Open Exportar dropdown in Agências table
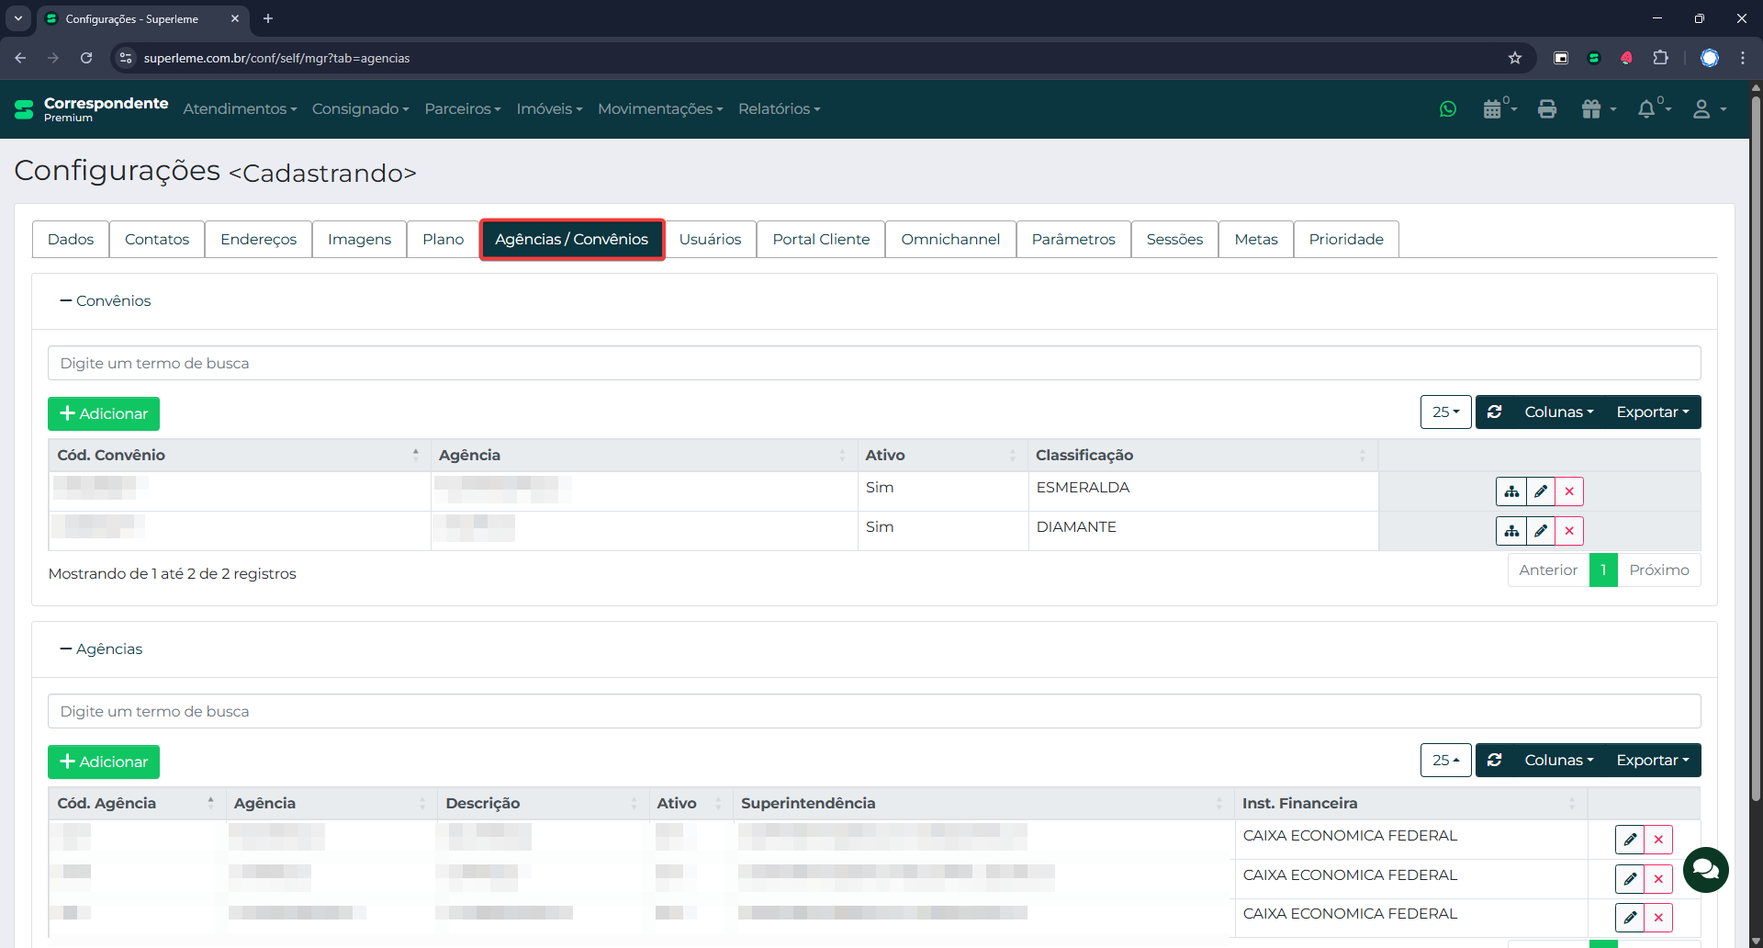The image size is (1763, 948). tap(1652, 761)
